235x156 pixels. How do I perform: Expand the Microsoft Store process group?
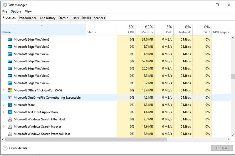point(4,105)
